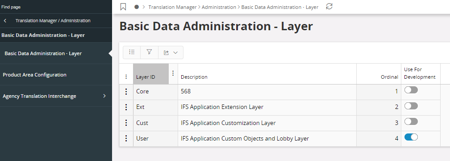Viewport: 450px width, 161px height.
Task: Disable Use For Development for User
Action: [411, 137]
